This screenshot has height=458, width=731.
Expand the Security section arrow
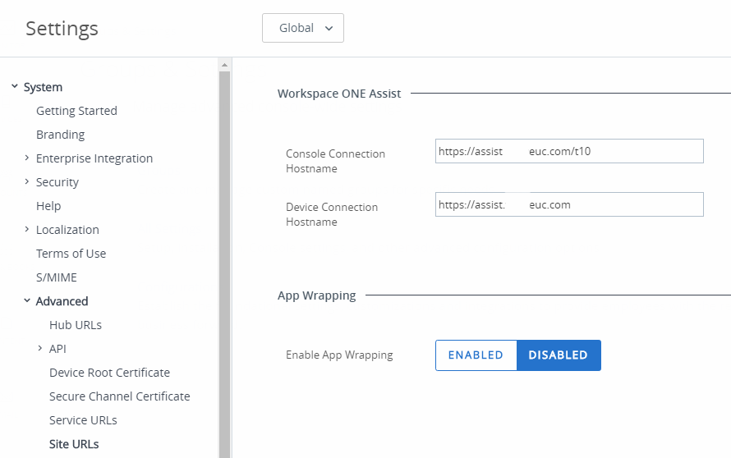pos(27,182)
